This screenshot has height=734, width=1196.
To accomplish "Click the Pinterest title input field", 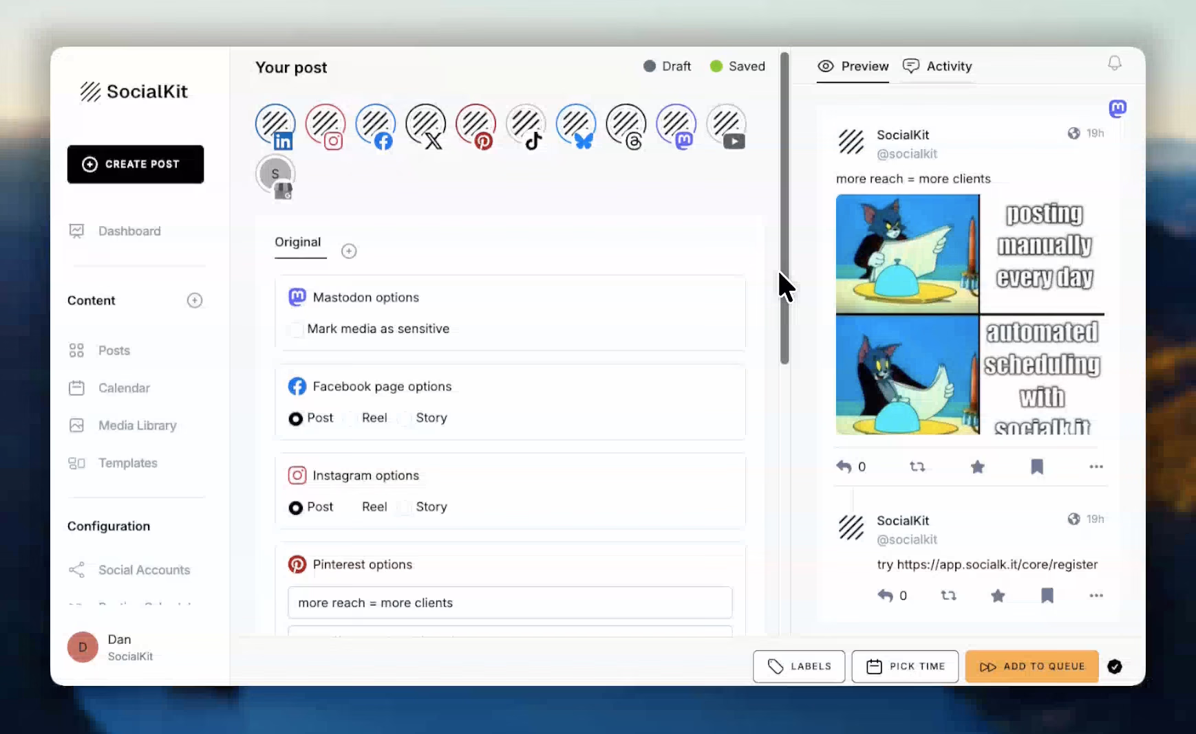I will click(x=509, y=603).
